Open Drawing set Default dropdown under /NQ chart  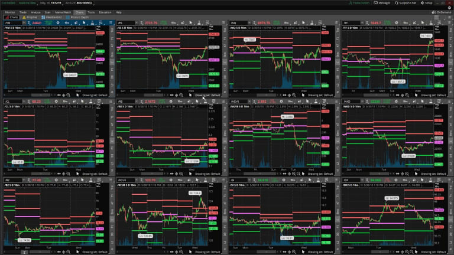click(x=320, y=95)
